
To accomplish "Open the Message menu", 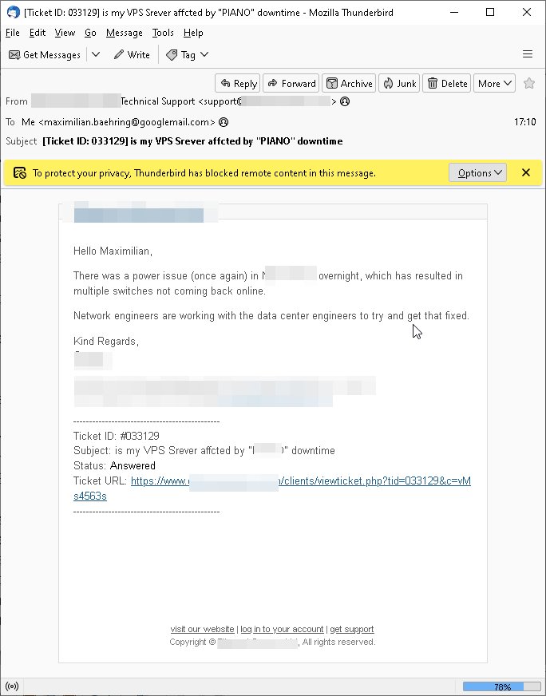I will point(124,33).
